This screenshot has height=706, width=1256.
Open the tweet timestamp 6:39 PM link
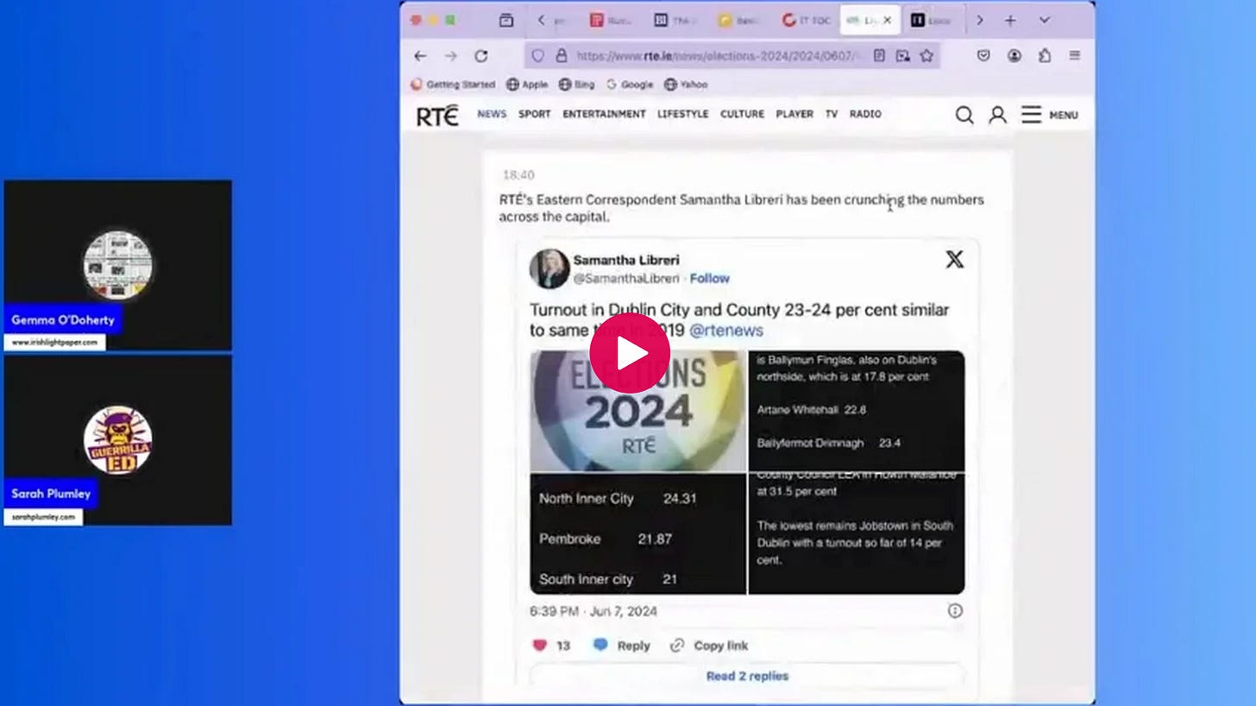[x=593, y=611]
